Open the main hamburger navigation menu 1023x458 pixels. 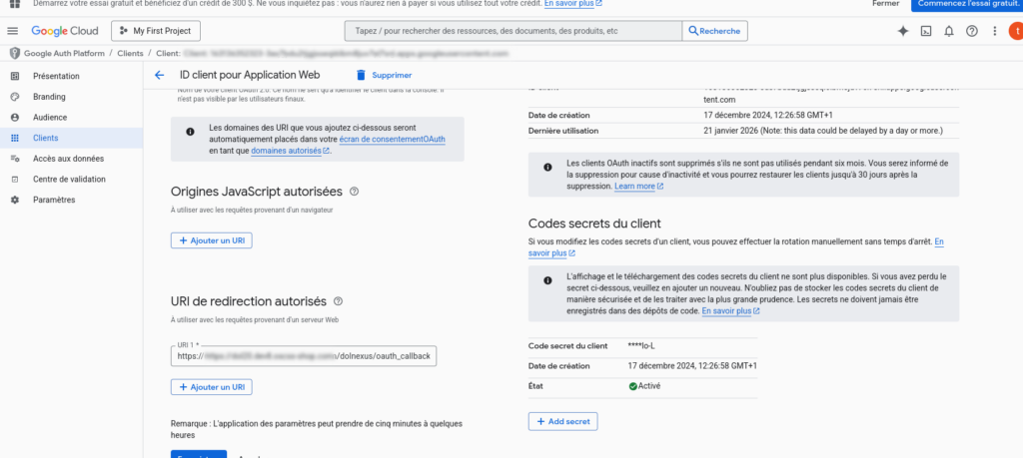(13, 31)
